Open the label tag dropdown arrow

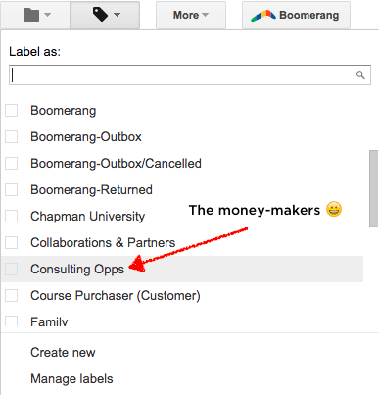pyautogui.click(x=118, y=15)
